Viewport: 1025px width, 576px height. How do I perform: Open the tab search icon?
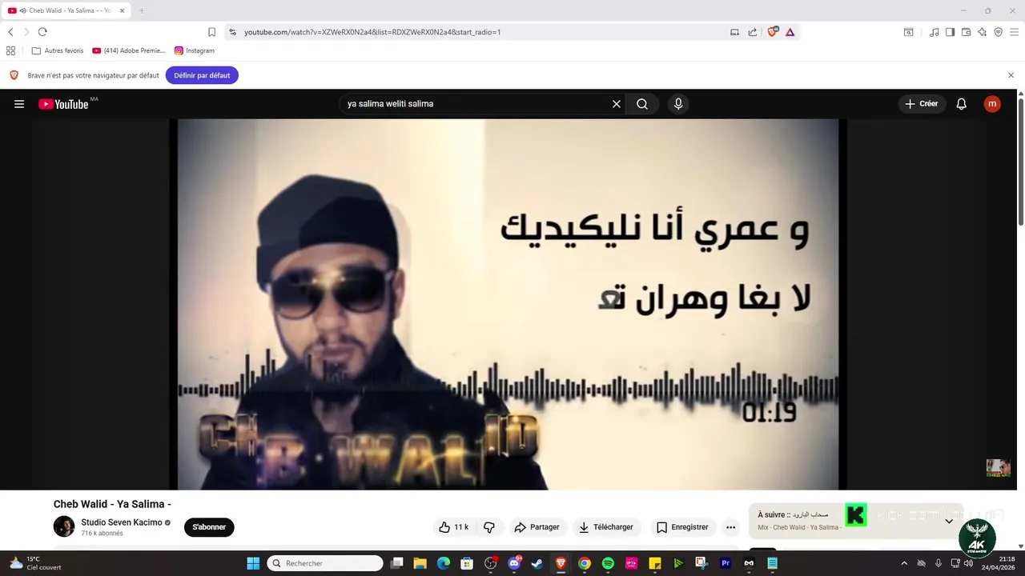tap(909, 32)
